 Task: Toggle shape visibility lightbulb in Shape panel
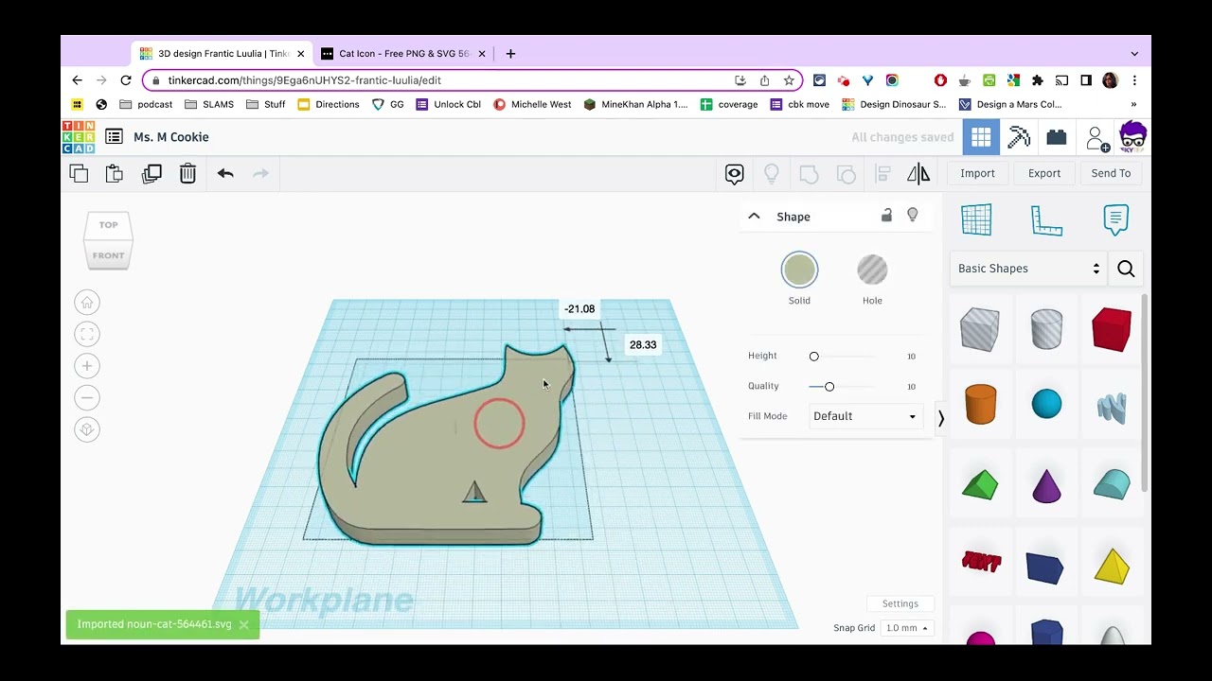point(913,216)
